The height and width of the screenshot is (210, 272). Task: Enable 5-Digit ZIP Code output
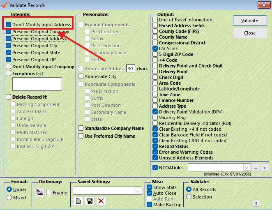tap(155, 54)
